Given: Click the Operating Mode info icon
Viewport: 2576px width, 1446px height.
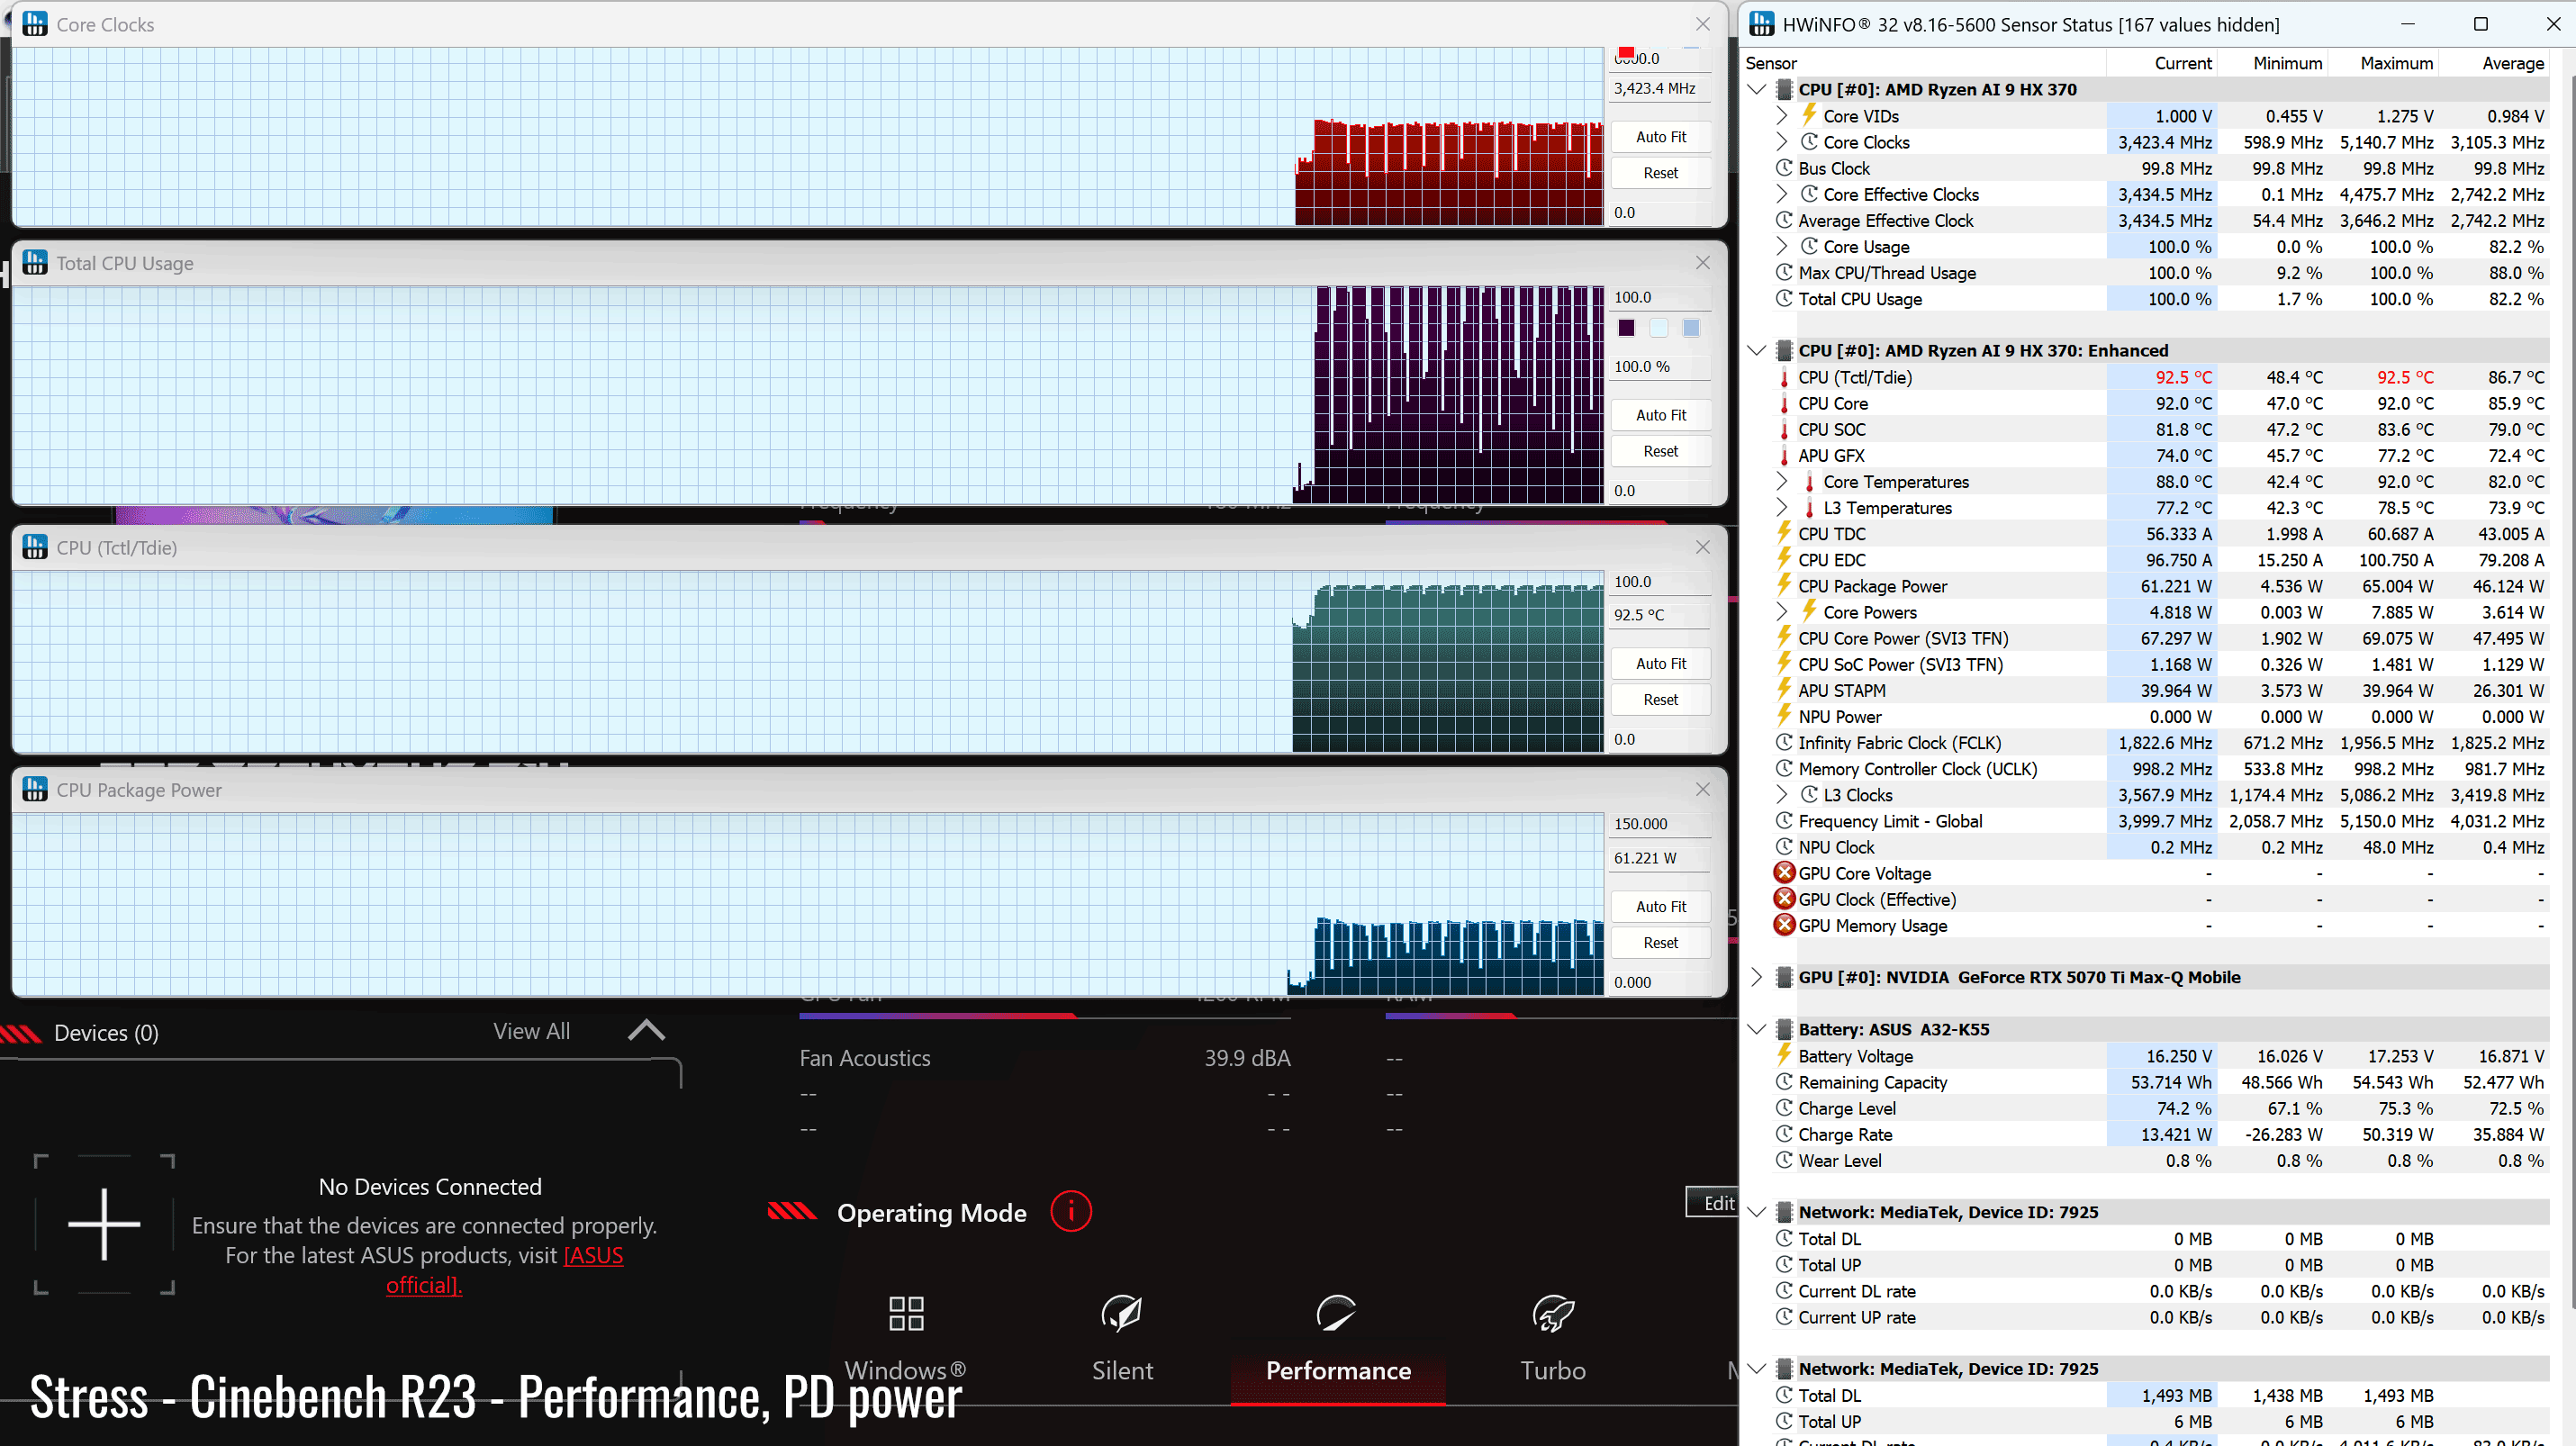Looking at the screenshot, I should point(1071,1212).
